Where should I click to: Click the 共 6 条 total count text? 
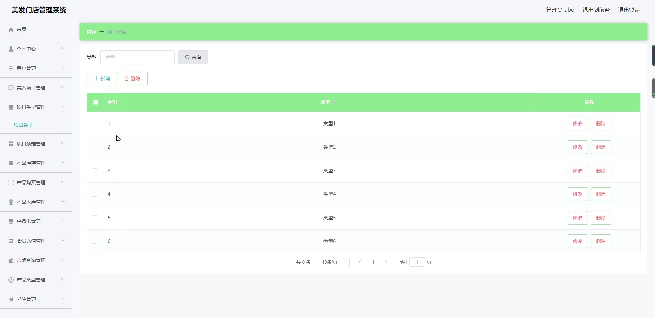click(x=303, y=262)
